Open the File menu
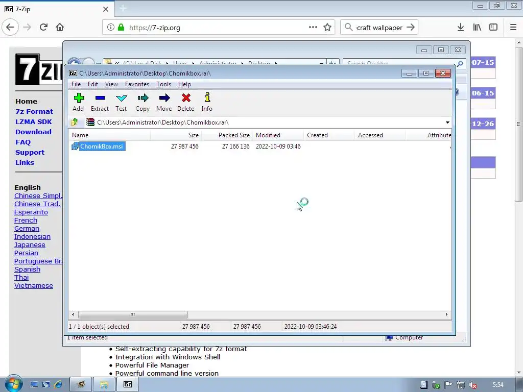 (x=76, y=84)
